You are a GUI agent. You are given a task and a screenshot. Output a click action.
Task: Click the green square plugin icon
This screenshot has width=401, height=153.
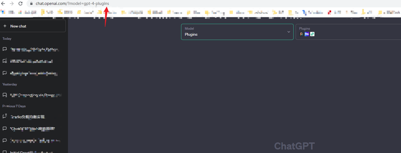coord(312,34)
